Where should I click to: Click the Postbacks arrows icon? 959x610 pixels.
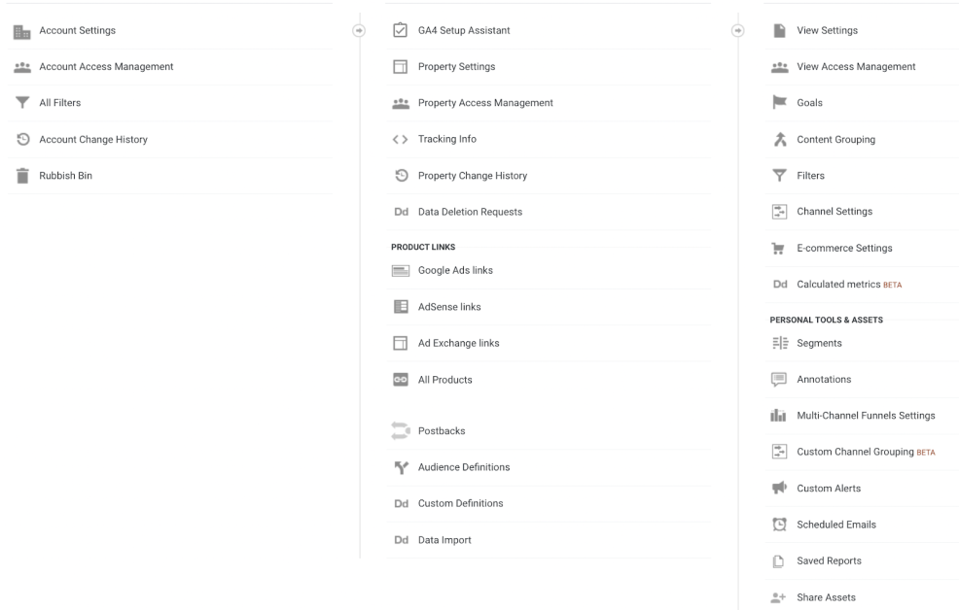click(400, 430)
